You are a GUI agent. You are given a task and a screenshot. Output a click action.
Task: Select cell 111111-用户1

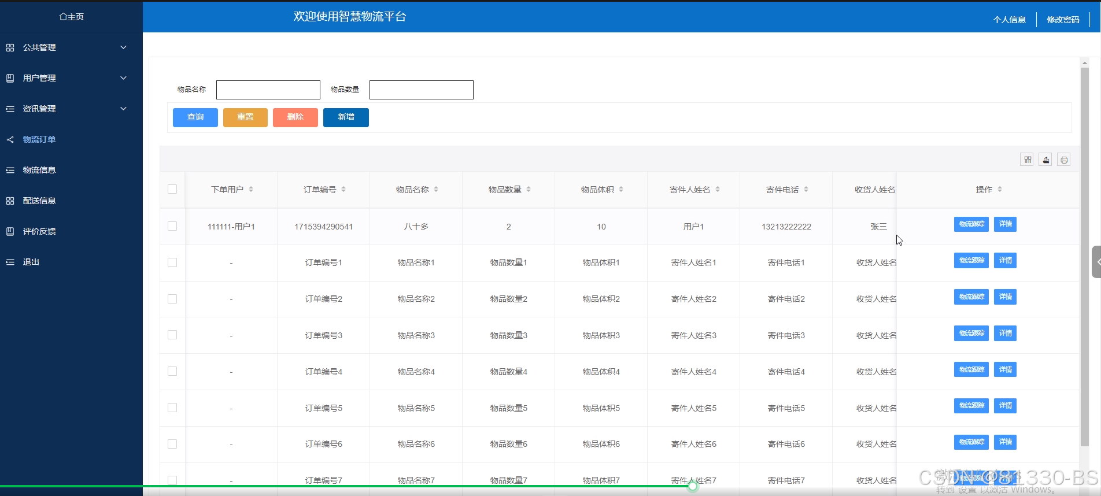231,227
